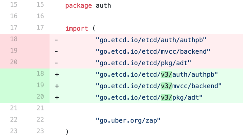
Task: Click the minus marker on the removed pkg/adt line
Action: click(x=57, y=63)
